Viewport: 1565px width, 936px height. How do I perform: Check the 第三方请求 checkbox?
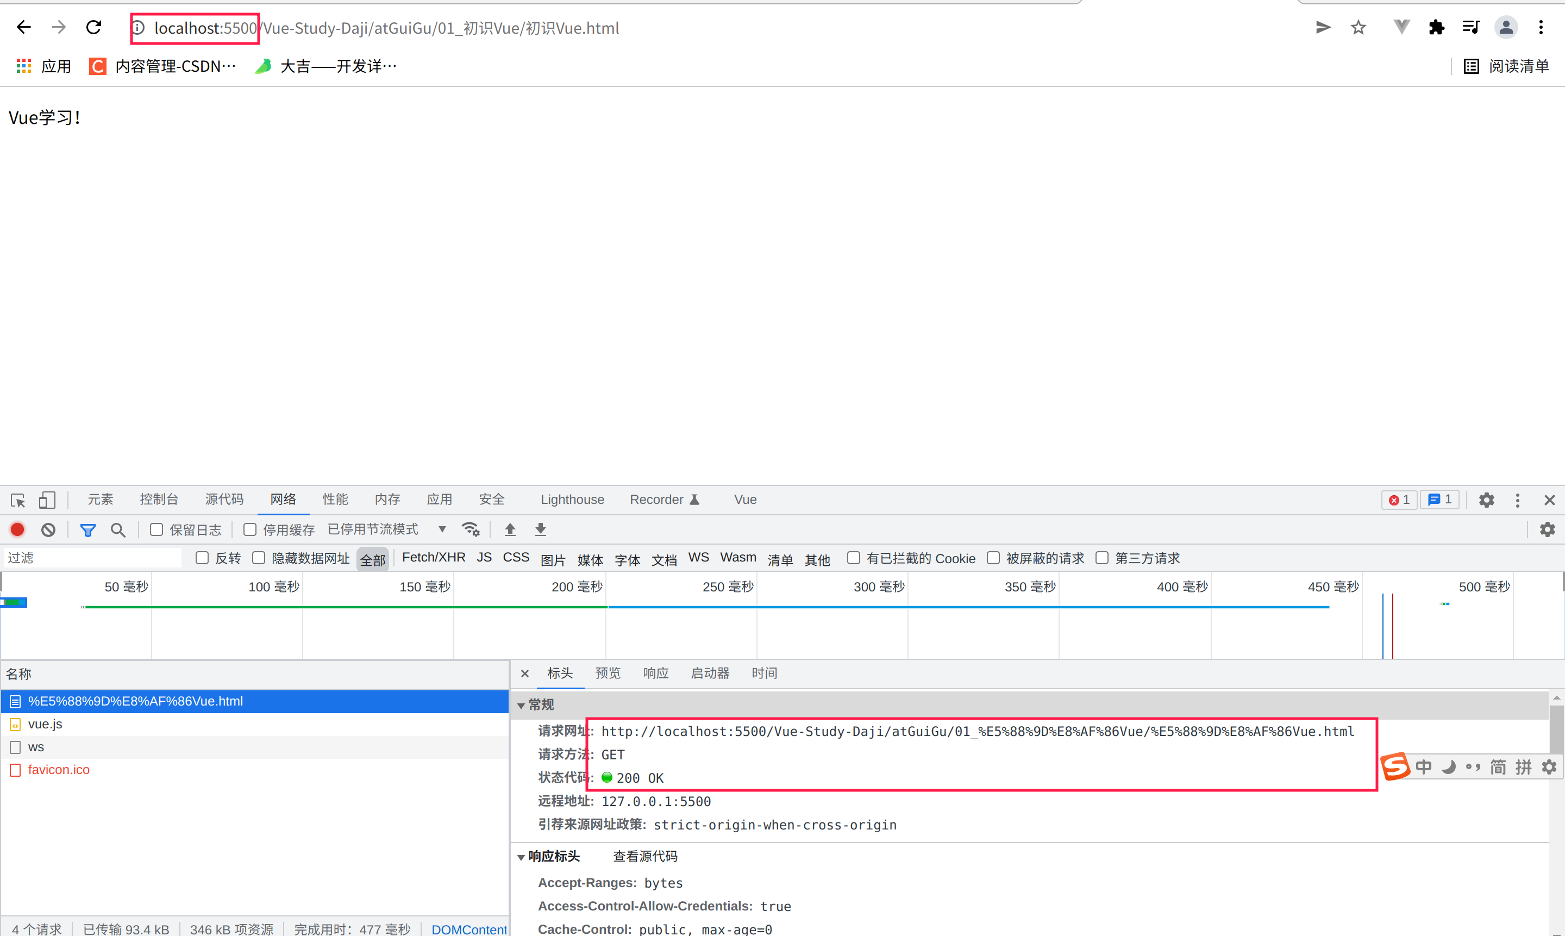point(1101,558)
